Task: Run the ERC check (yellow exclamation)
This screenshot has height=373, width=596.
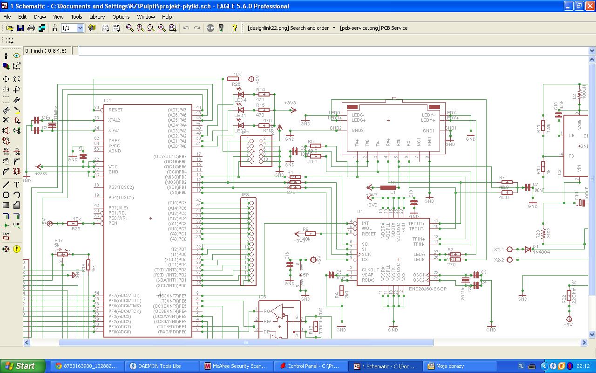Action: (17, 249)
